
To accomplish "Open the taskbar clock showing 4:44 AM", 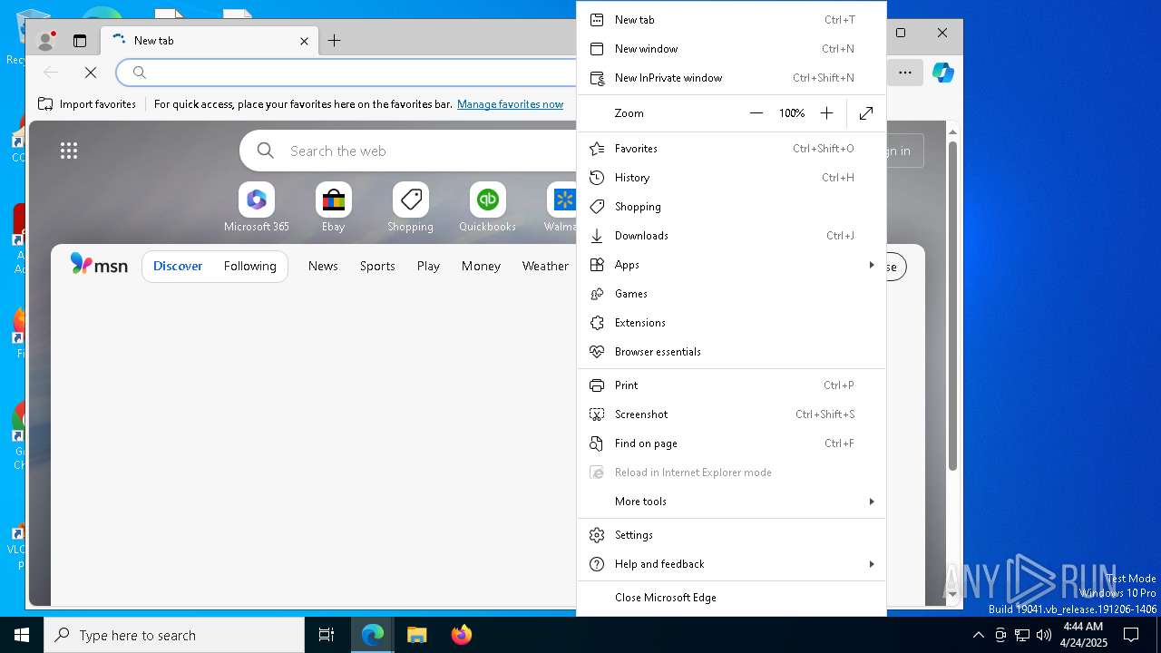I will click(1083, 635).
